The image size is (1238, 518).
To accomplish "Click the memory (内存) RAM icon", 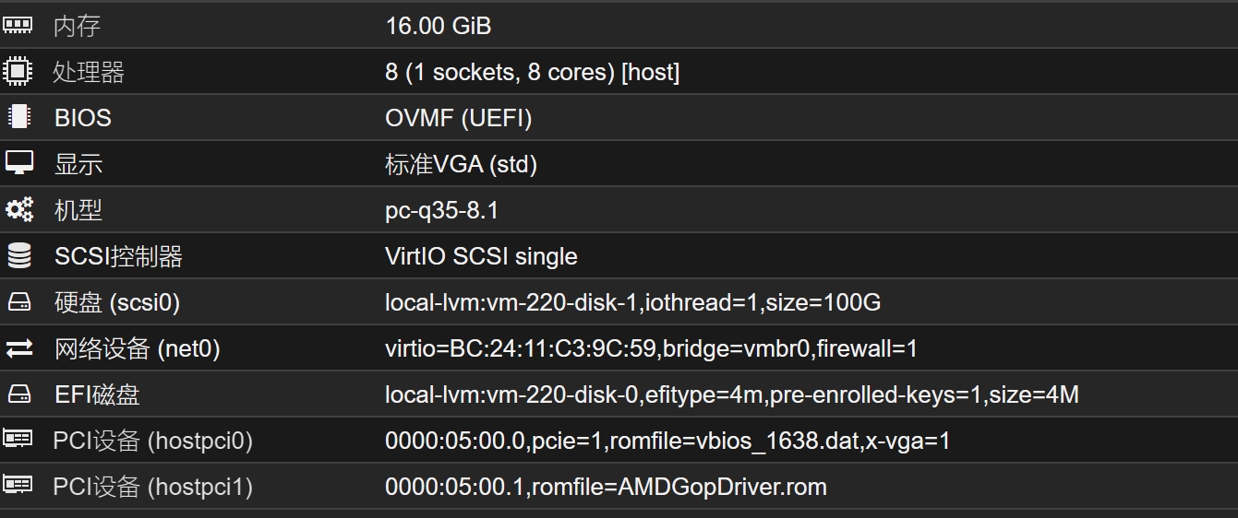I will (18, 25).
